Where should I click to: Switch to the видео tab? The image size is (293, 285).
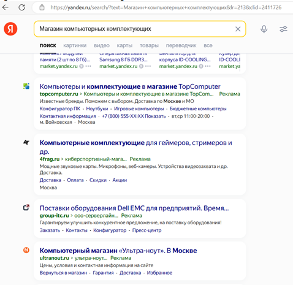pyautogui.click(x=102, y=45)
